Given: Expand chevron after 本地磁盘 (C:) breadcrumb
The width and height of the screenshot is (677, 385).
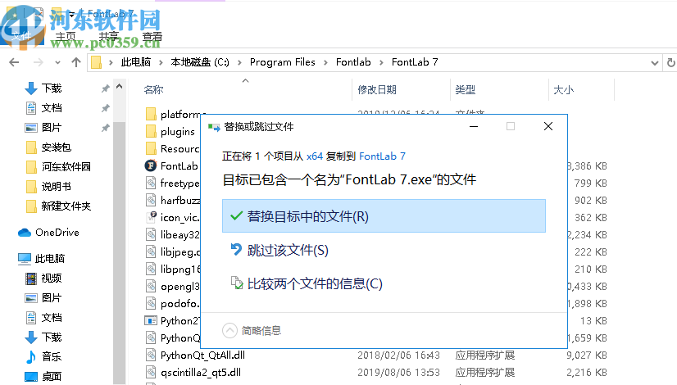Looking at the screenshot, I should (239, 62).
